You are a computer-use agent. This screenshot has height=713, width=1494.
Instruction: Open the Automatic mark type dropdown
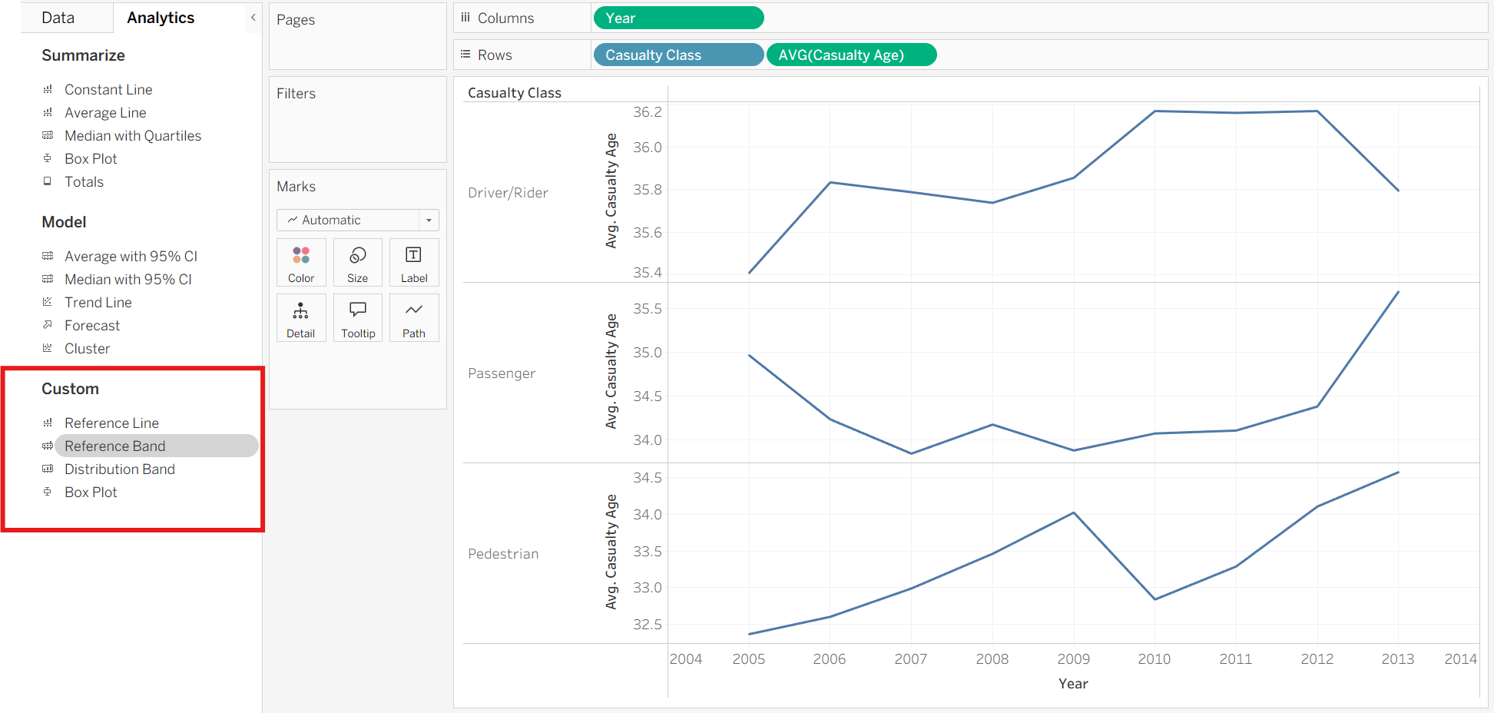click(357, 220)
